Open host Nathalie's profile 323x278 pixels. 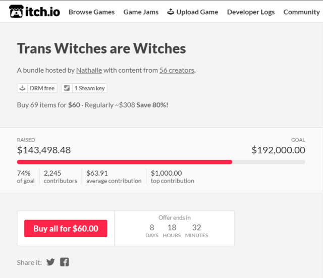point(89,70)
